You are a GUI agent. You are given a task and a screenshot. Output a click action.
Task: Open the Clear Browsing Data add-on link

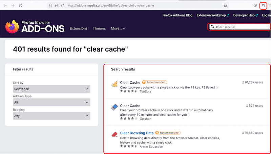[137, 133]
